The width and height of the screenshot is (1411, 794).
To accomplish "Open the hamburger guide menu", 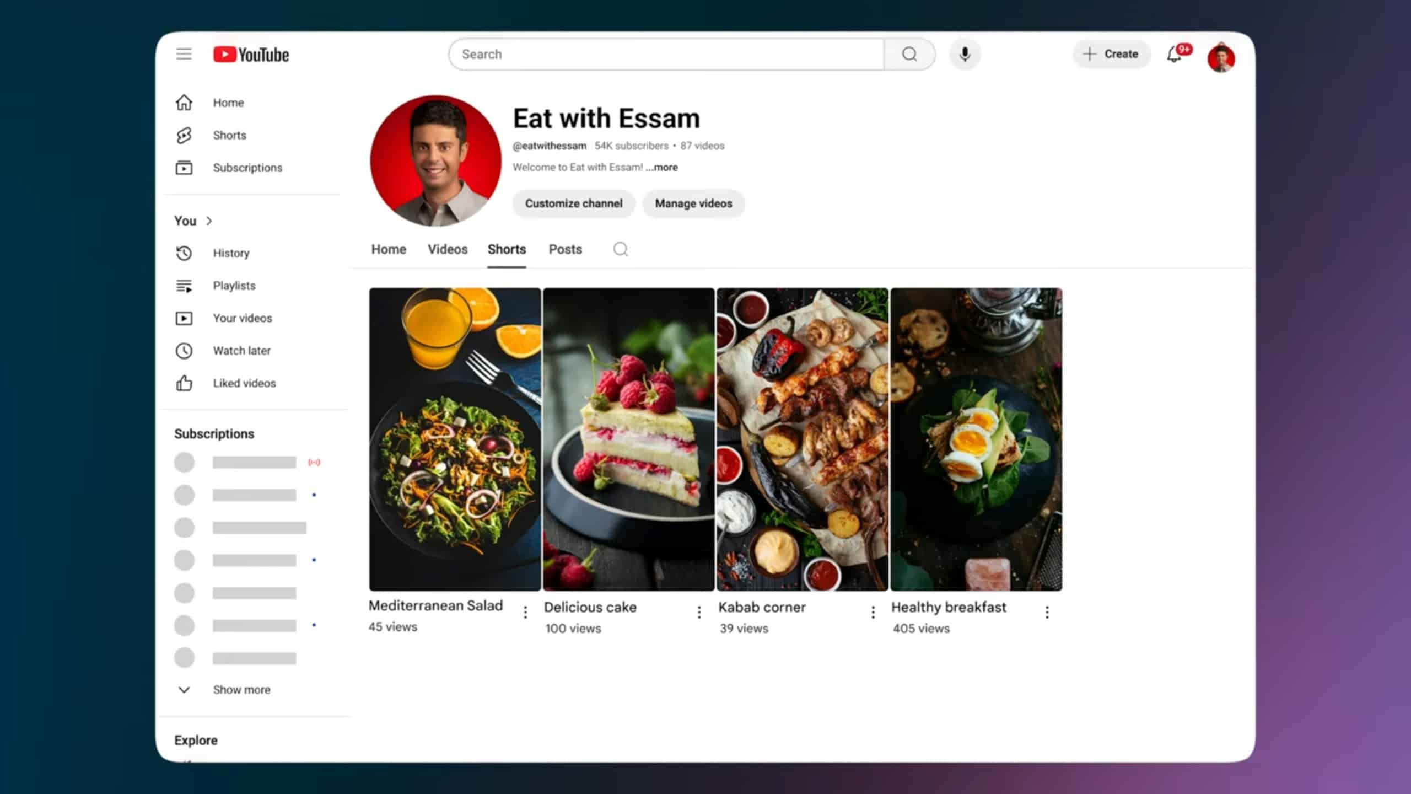I will 184,54.
